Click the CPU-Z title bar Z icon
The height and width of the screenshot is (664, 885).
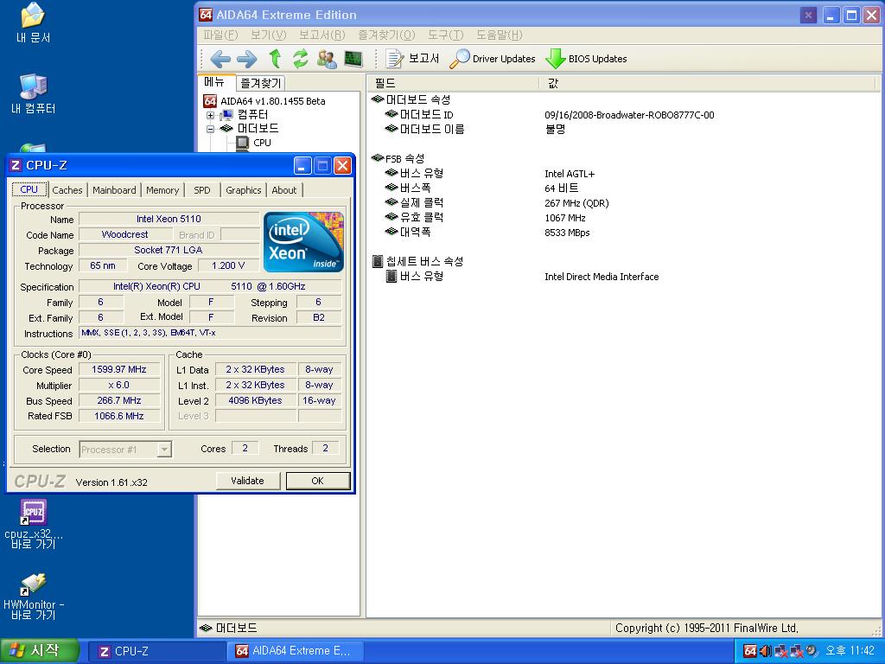click(x=16, y=165)
